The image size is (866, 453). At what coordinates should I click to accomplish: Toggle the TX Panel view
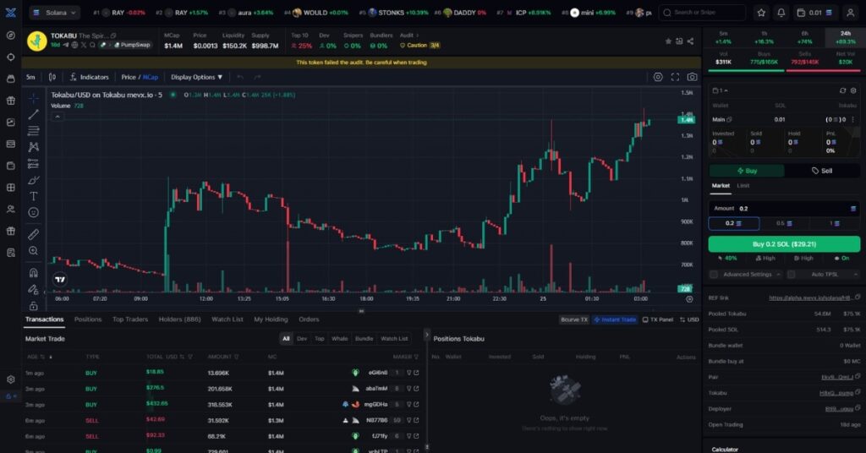658,319
